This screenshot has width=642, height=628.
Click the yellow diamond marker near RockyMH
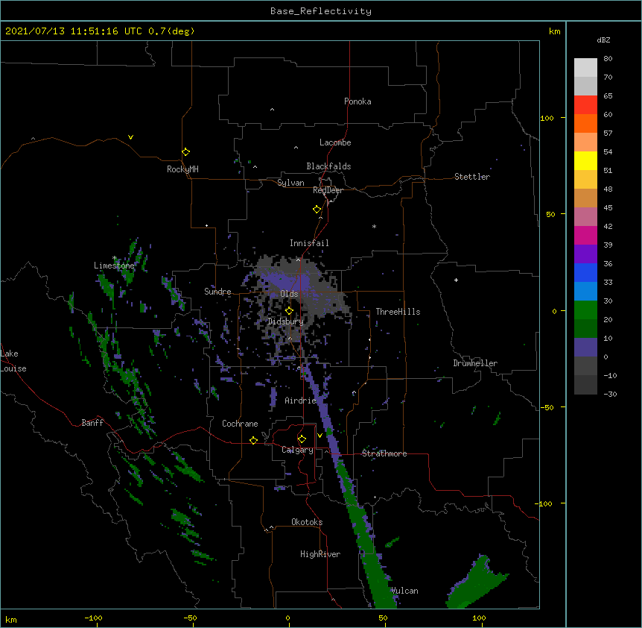(185, 152)
